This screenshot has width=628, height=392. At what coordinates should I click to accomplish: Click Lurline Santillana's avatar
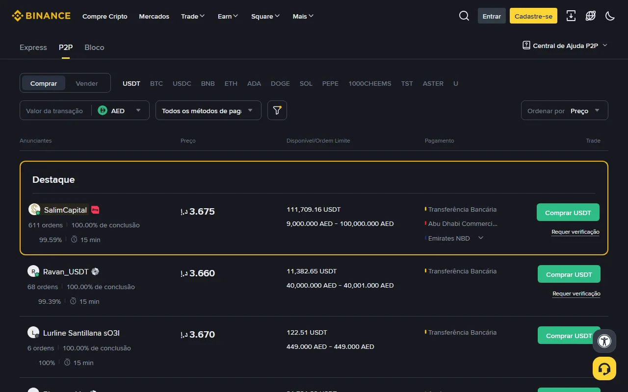pyautogui.click(x=33, y=333)
